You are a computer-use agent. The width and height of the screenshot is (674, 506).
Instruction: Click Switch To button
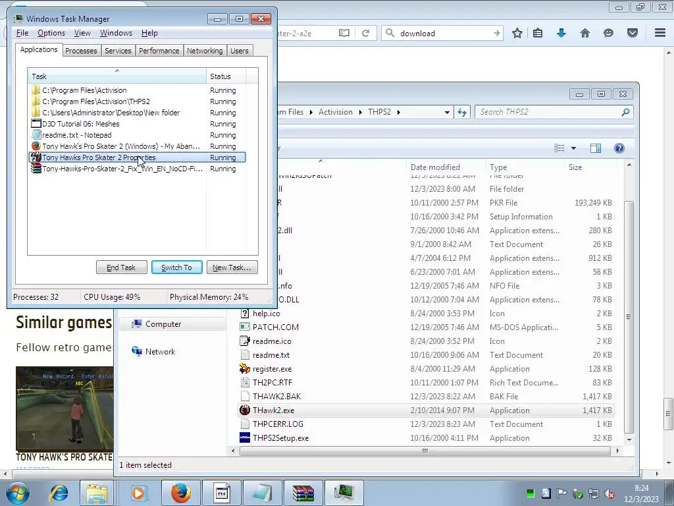pyautogui.click(x=176, y=267)
